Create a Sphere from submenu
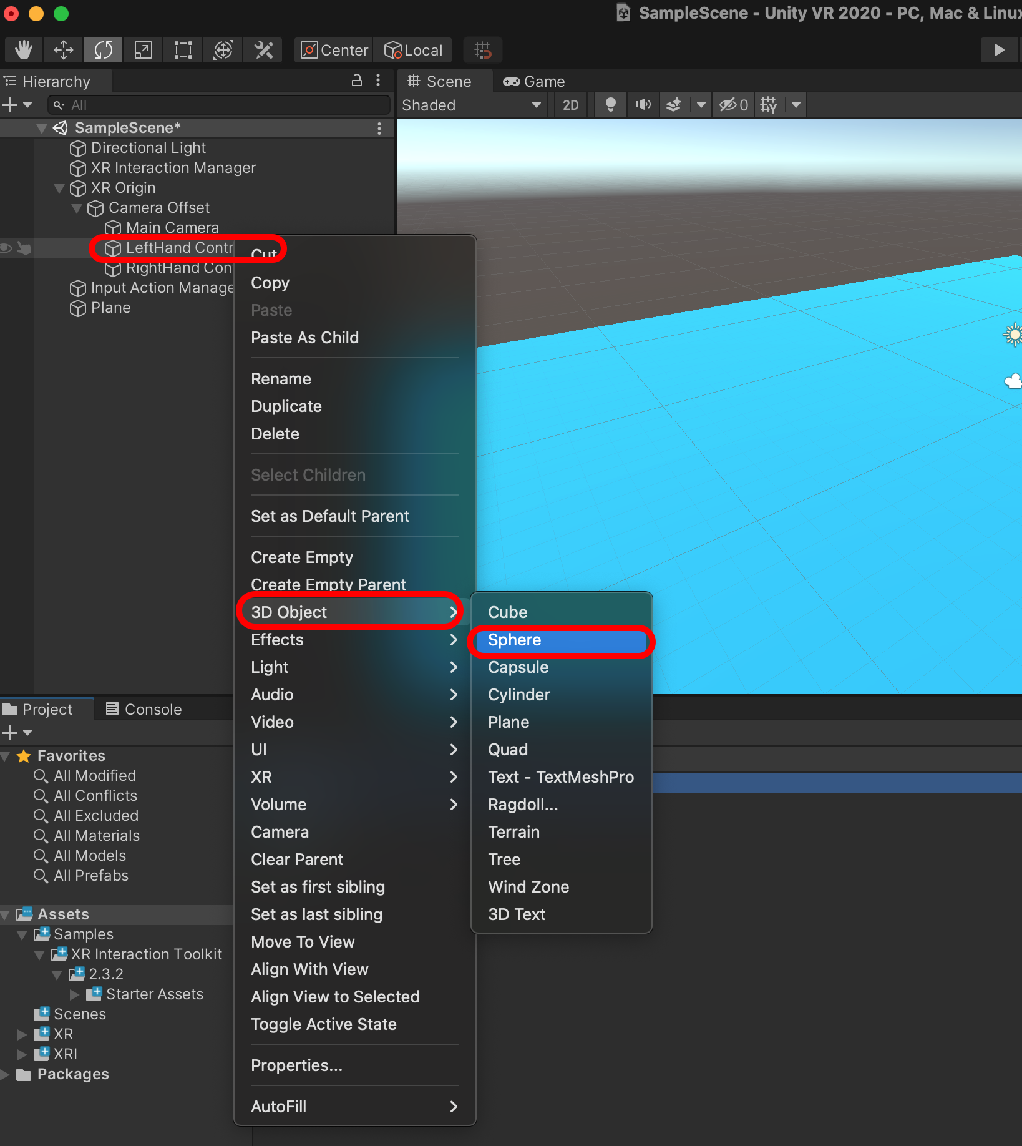 (x=561, y=640)
